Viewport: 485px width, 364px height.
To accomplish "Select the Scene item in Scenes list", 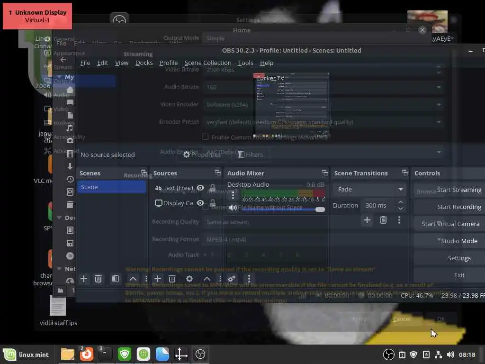I will pyautogui.click(x=112, y=187).
